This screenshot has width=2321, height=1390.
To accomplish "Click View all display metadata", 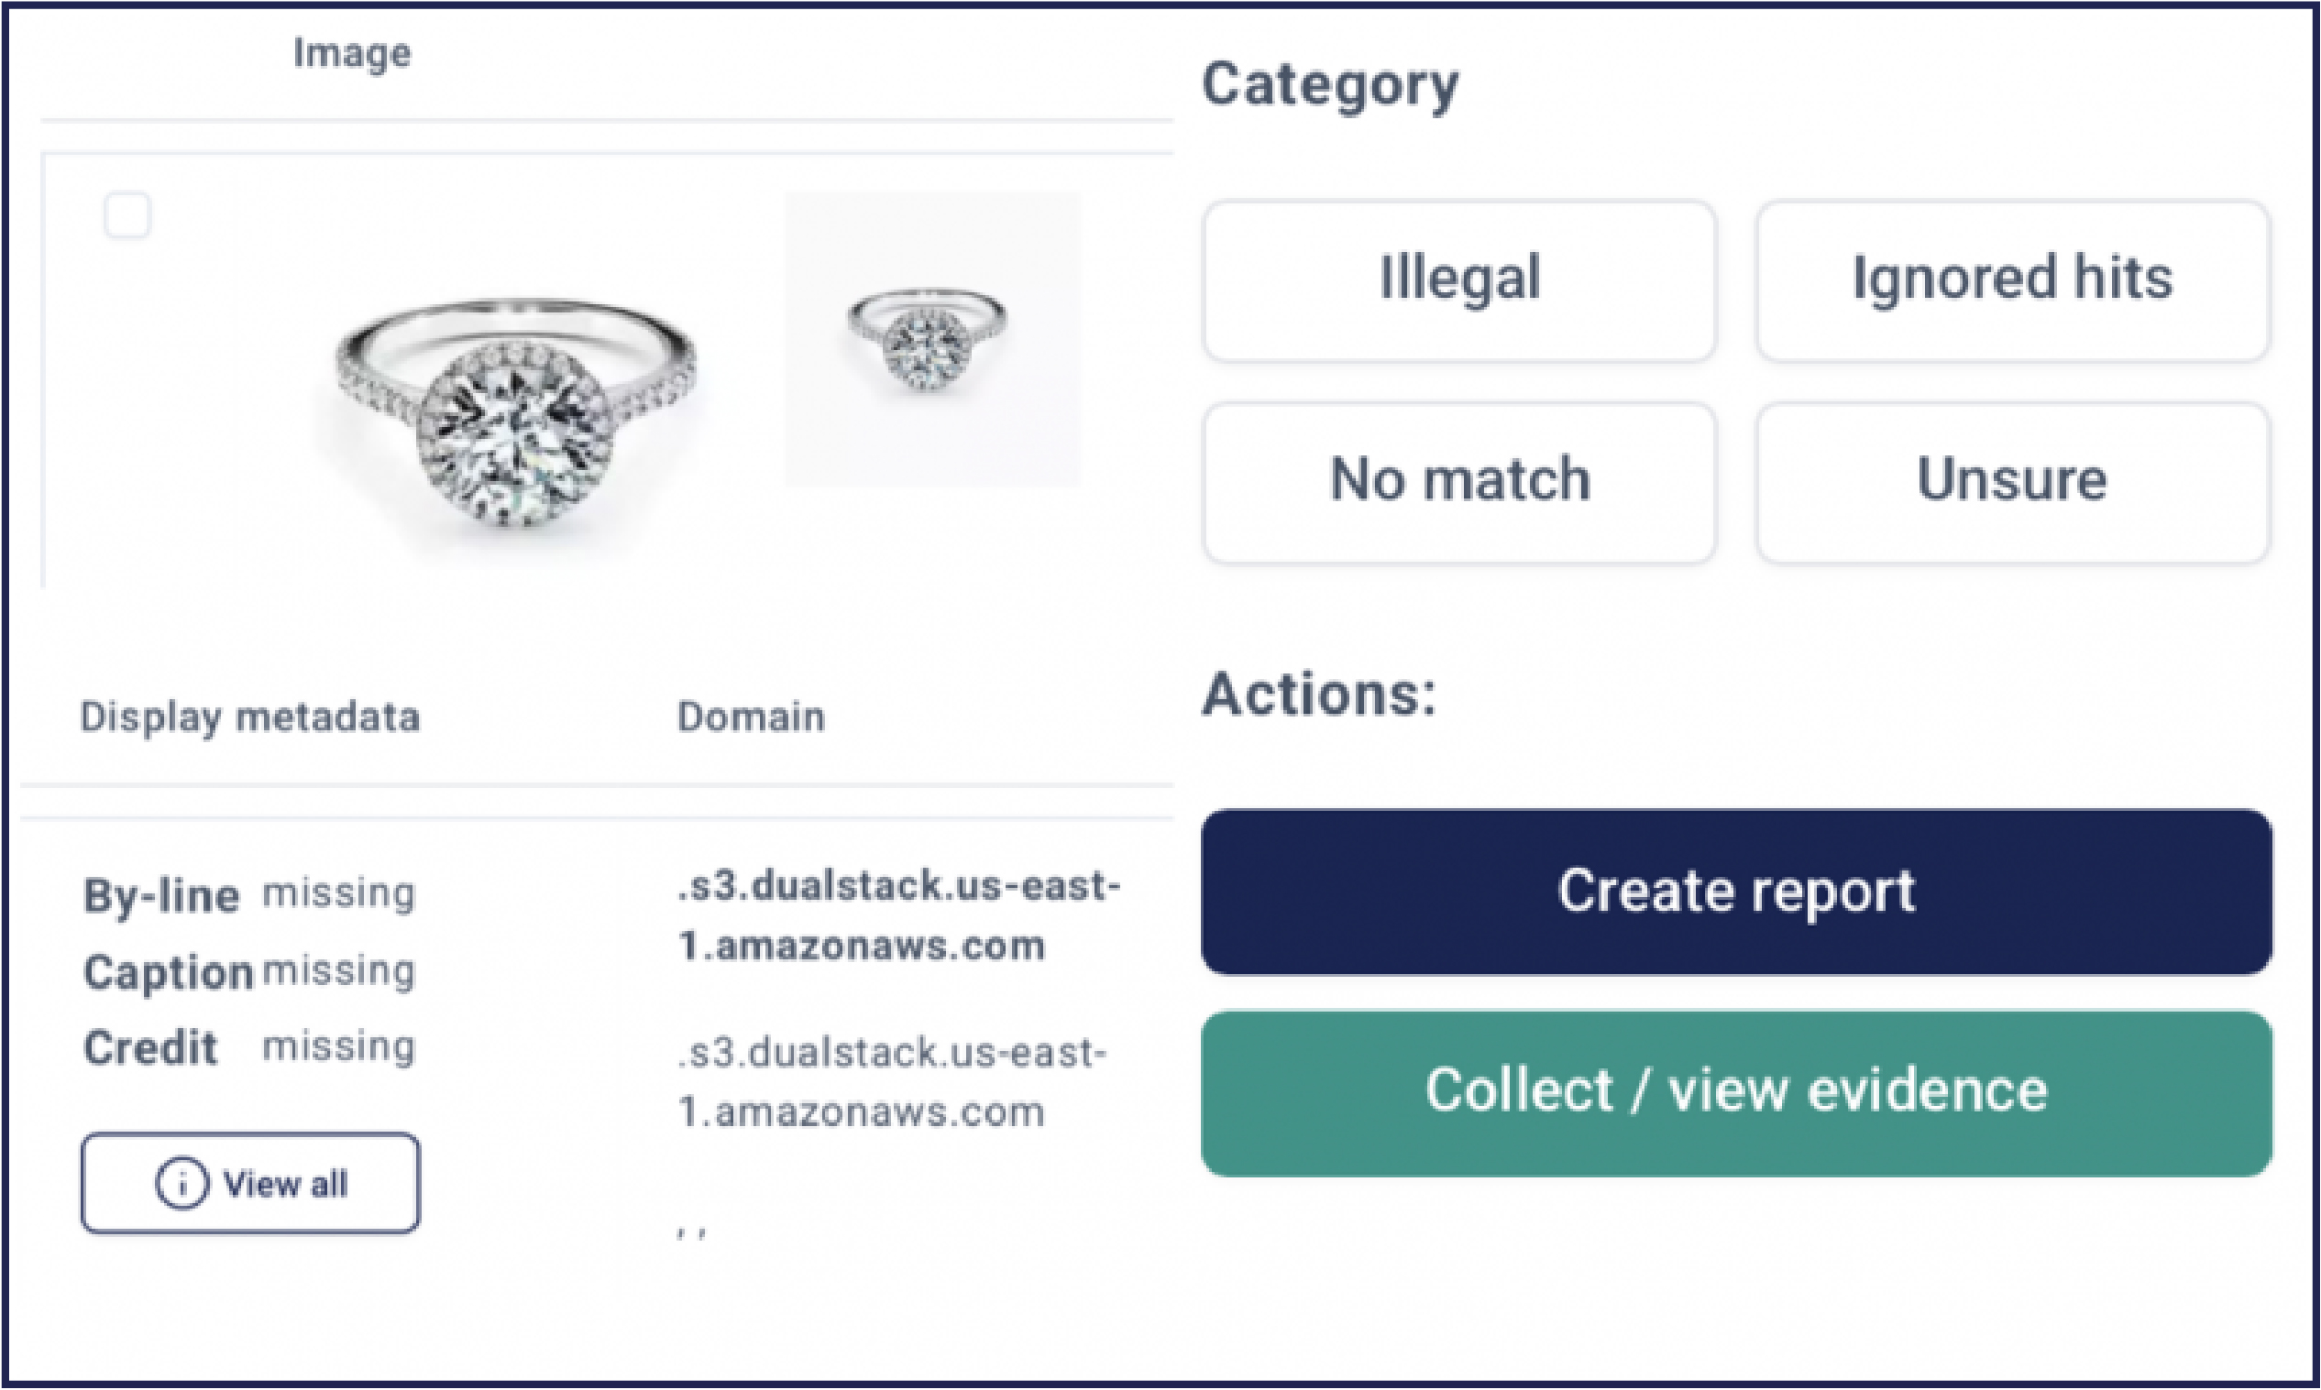I will click(x=249, y=1182).
